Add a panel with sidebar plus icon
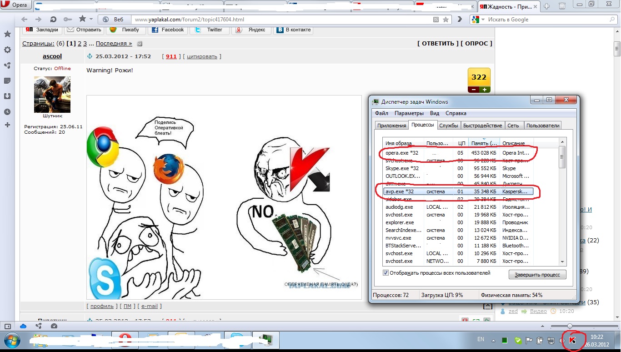The image size is (621, 352). click(x=7, y=125)
